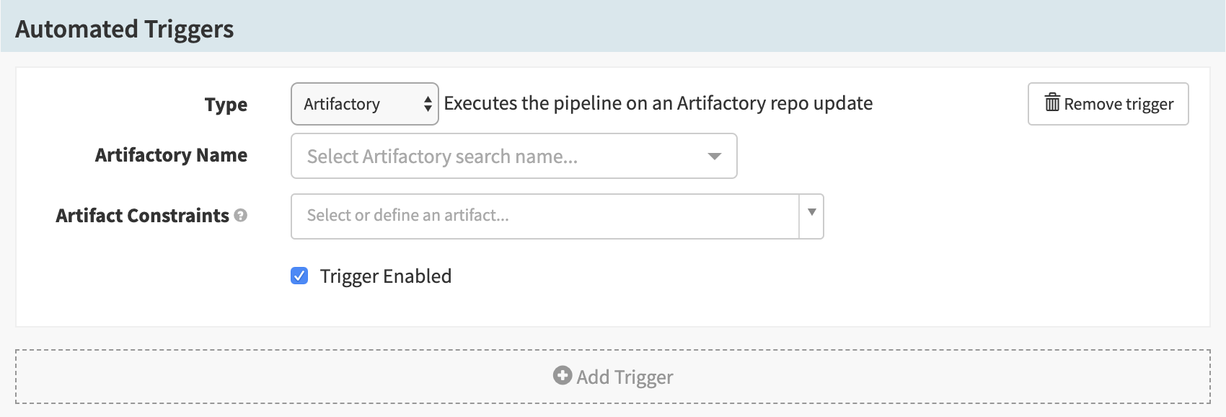The width and height of the screenshot is (1226, 417).
Task: Click the Artifact Constraints label
Action: 142,216
